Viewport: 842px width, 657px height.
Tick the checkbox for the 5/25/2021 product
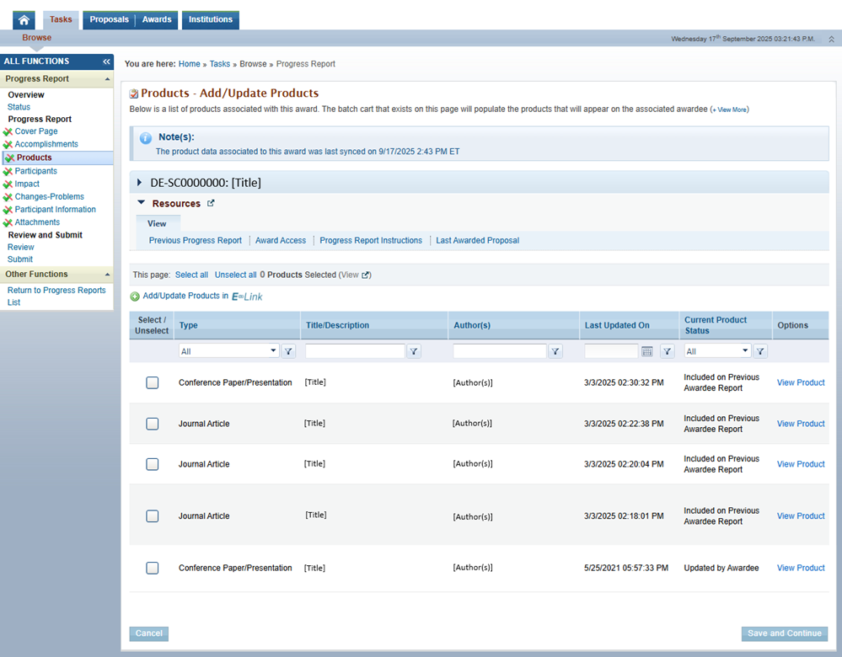153,568
